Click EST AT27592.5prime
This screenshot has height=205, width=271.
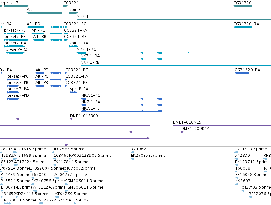tap(55, 200)
